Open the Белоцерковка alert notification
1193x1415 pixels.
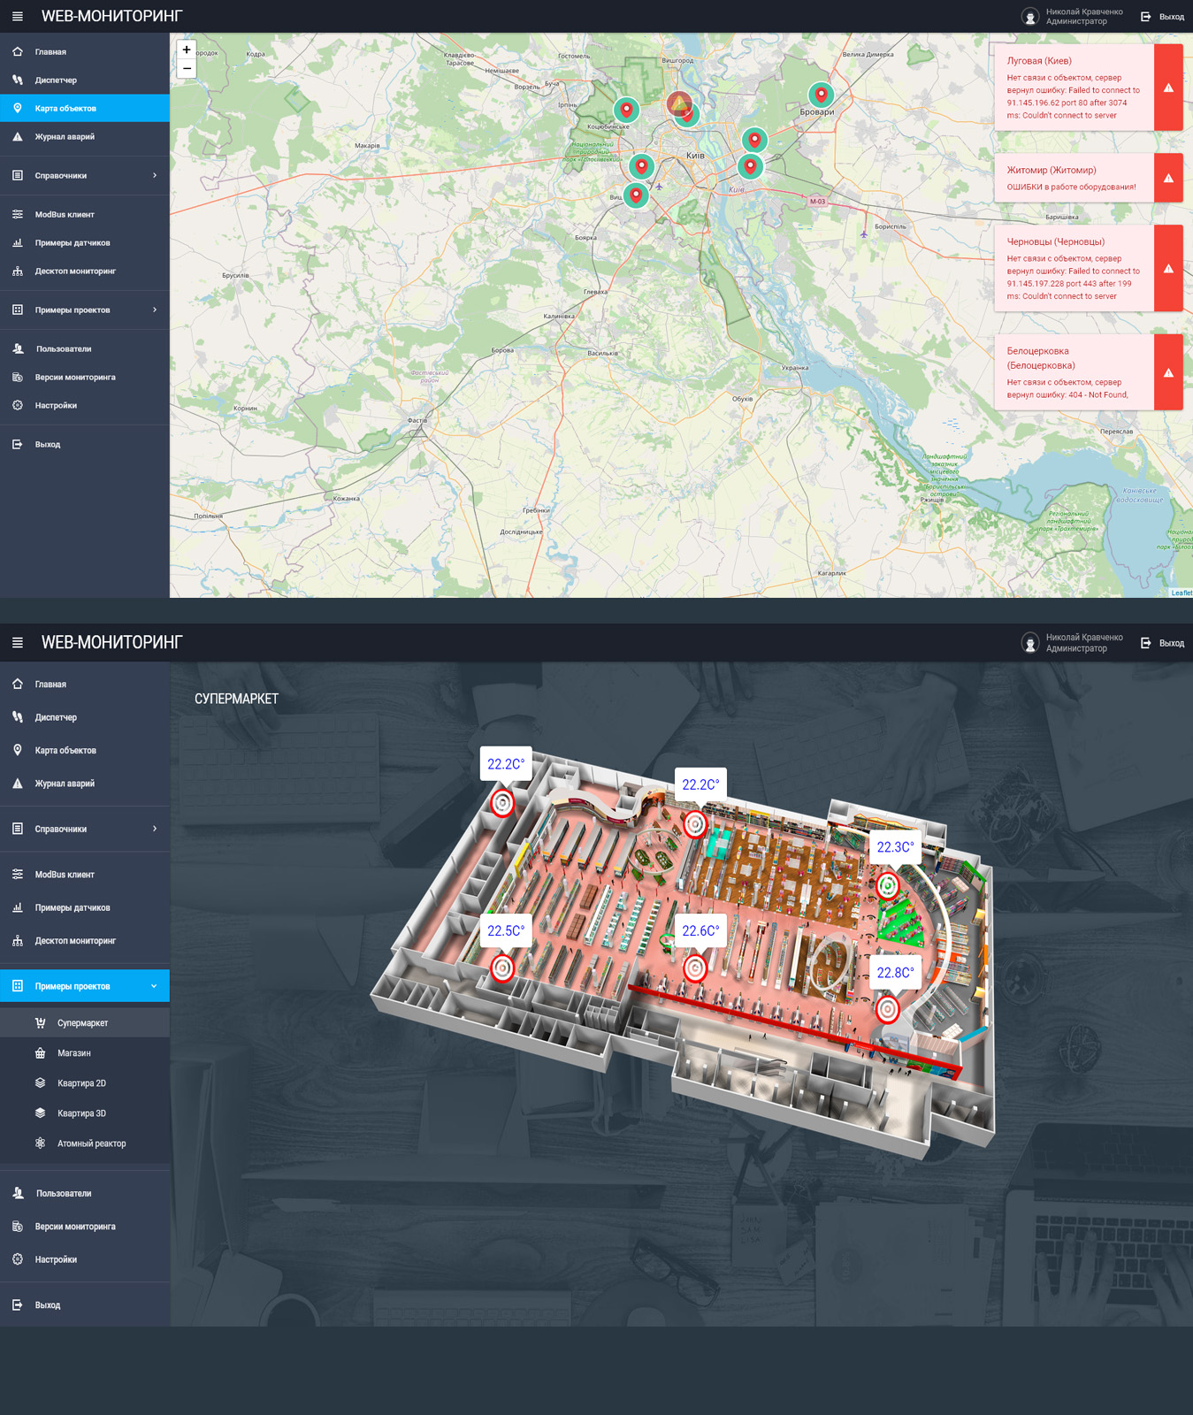pos(1074,372)
